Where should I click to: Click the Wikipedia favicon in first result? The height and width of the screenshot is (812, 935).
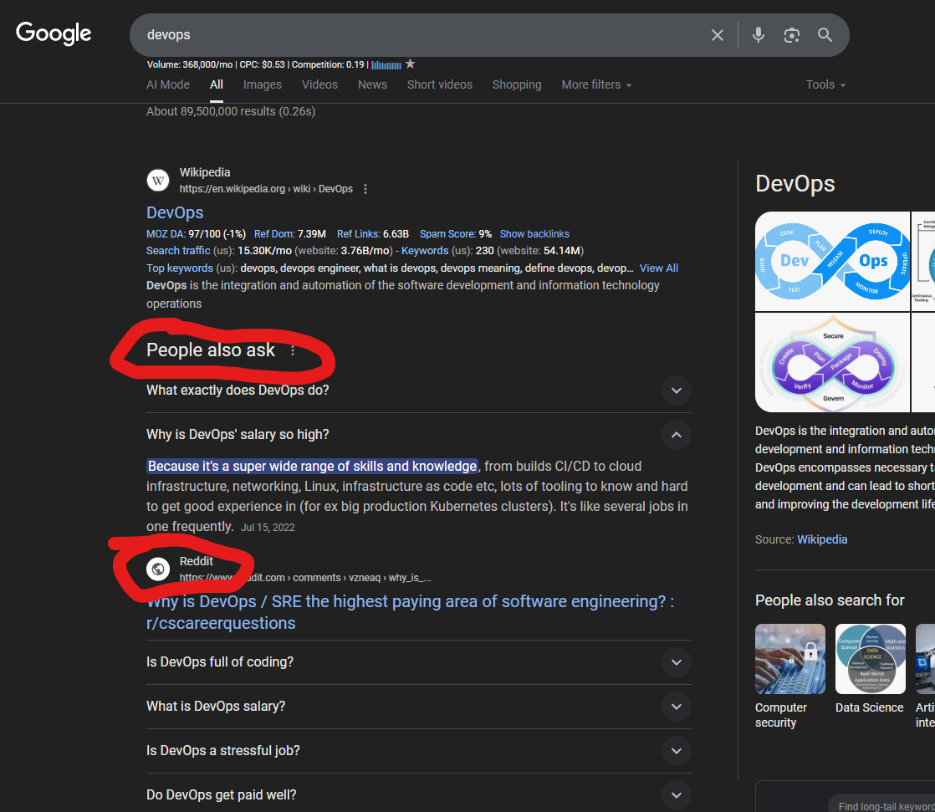(158, 181)
